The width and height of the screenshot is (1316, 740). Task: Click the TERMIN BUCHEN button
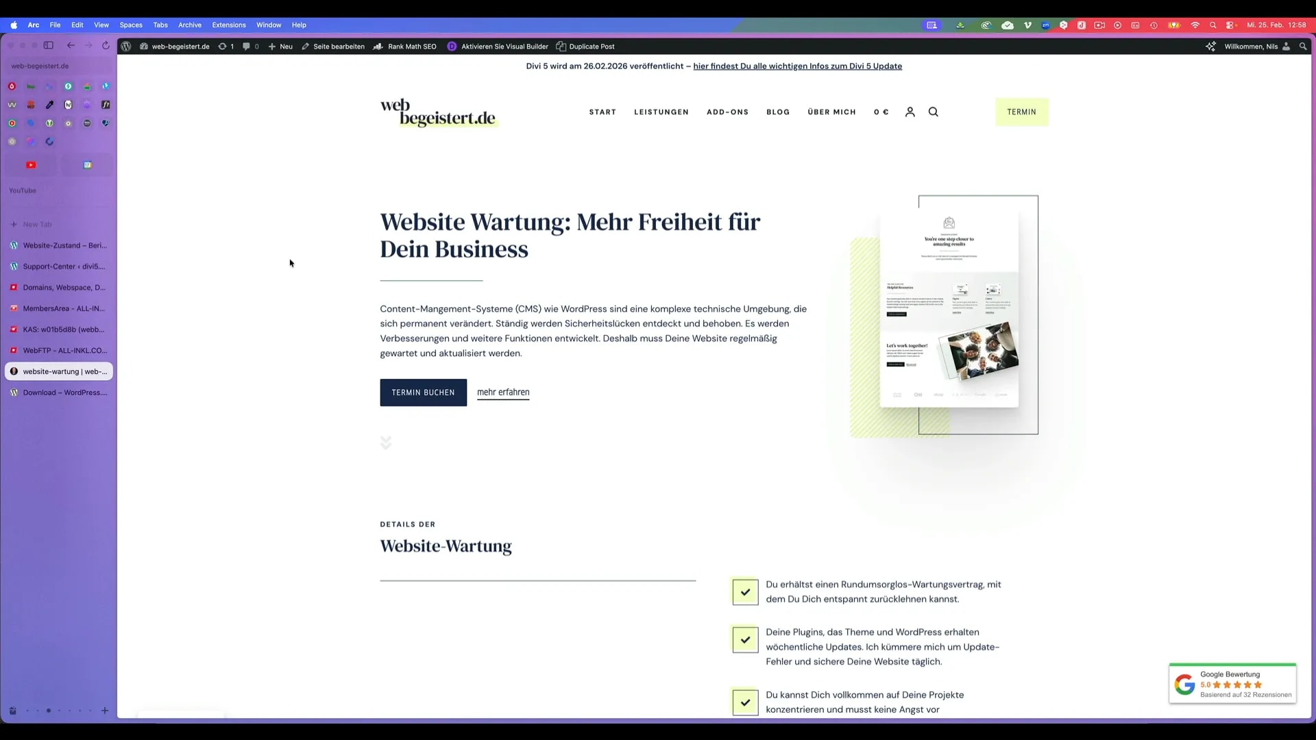pyautogui.click(x=423, y=392)
